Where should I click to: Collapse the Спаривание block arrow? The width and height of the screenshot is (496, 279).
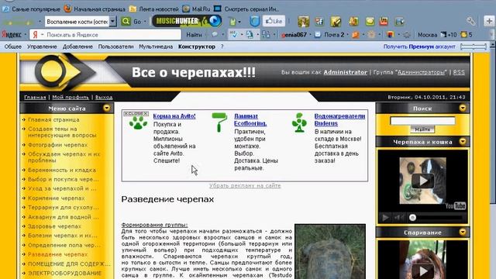click(x=463, y=232)
